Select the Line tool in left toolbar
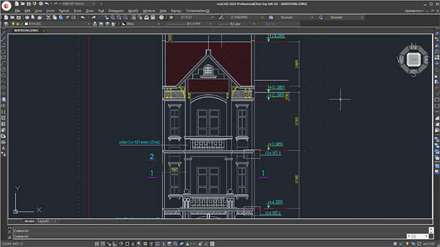 tap(3, 33)
